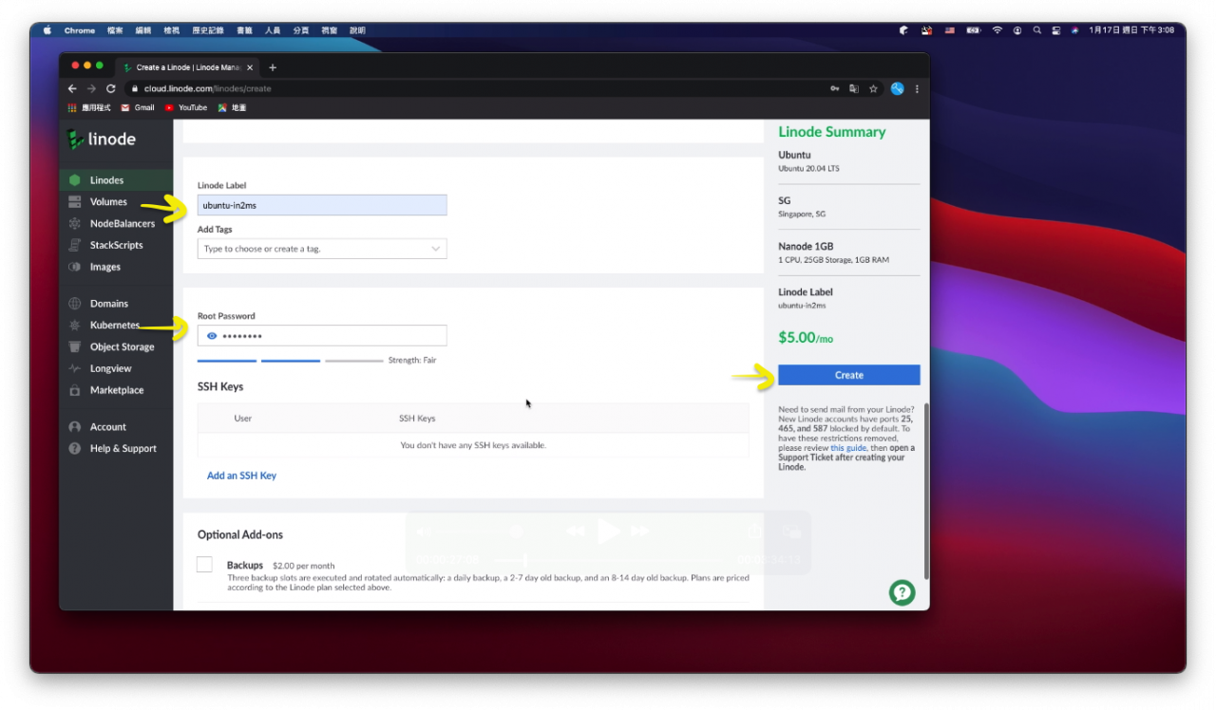Click the browser forward arrow
This screenshot has width=1216, height=710.
[91, 88]
